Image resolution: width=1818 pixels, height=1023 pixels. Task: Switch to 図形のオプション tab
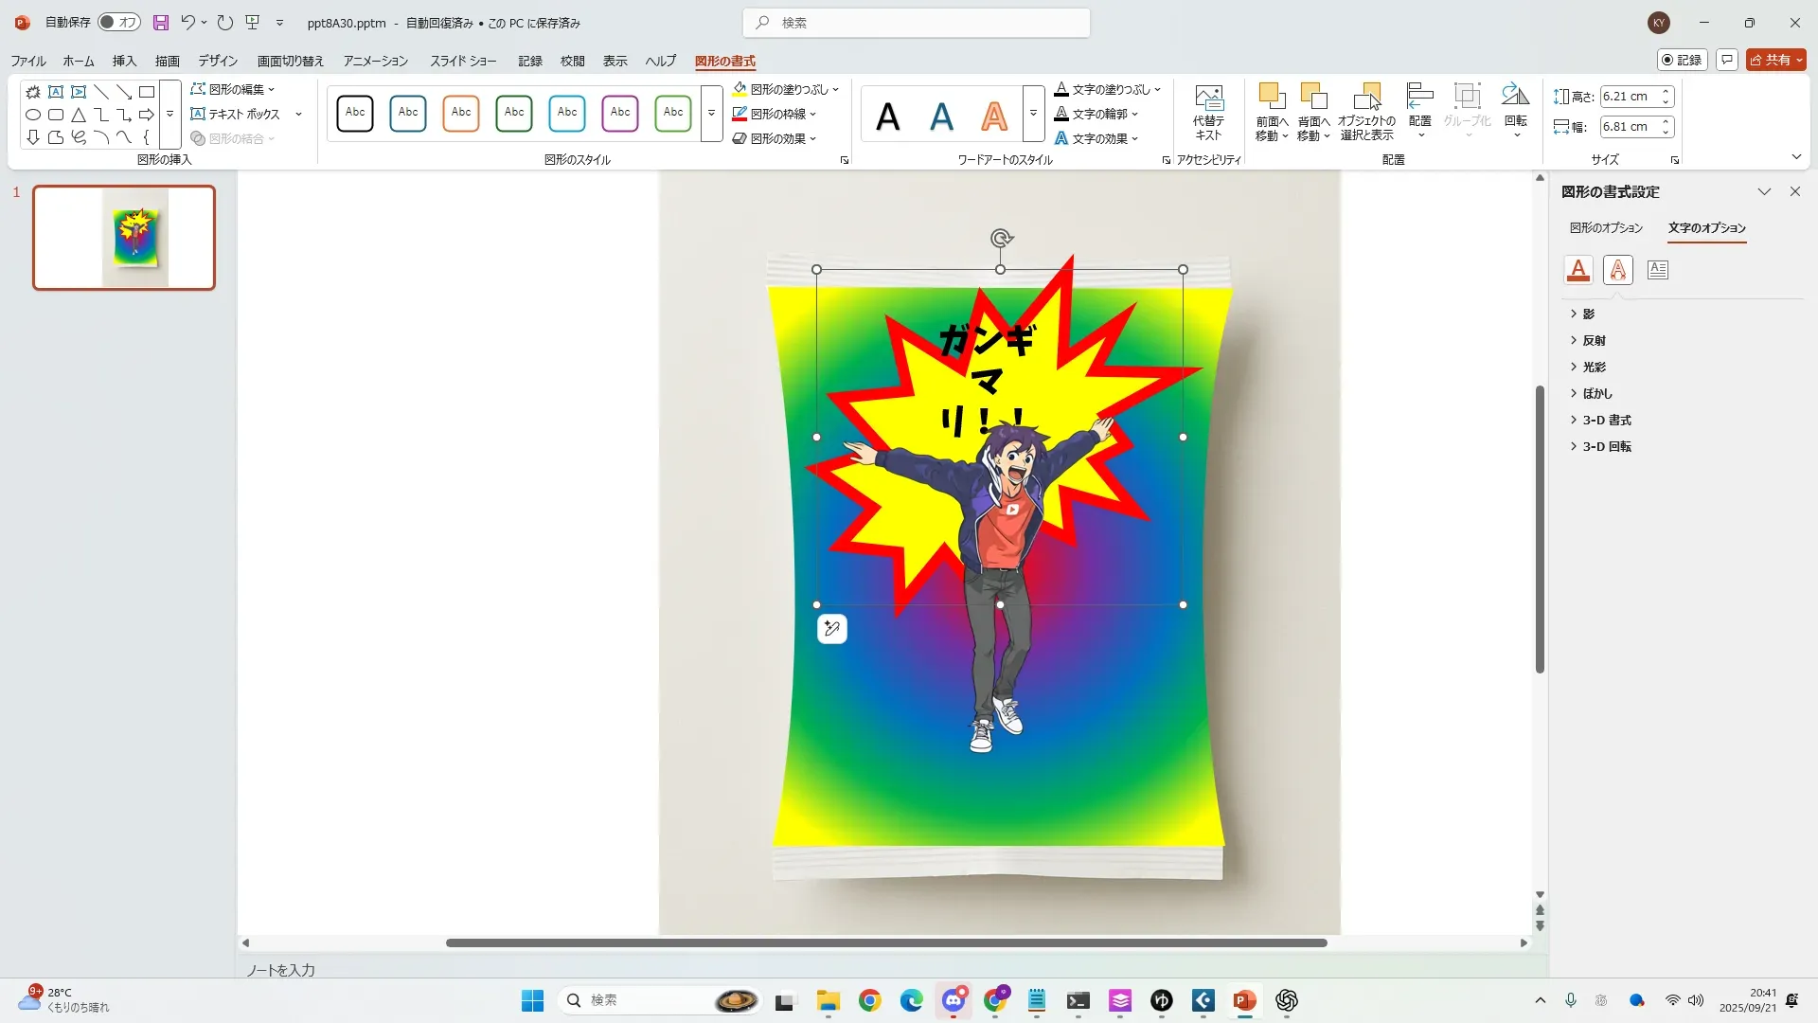pos(1605,228)
